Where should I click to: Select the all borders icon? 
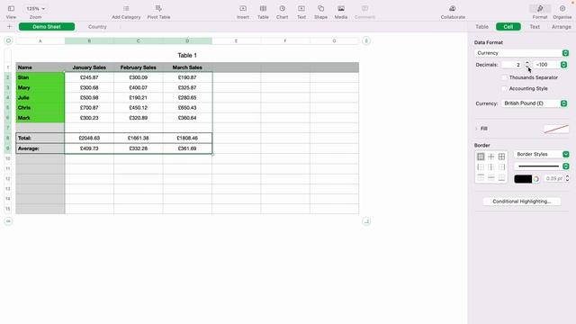point(501,157)
